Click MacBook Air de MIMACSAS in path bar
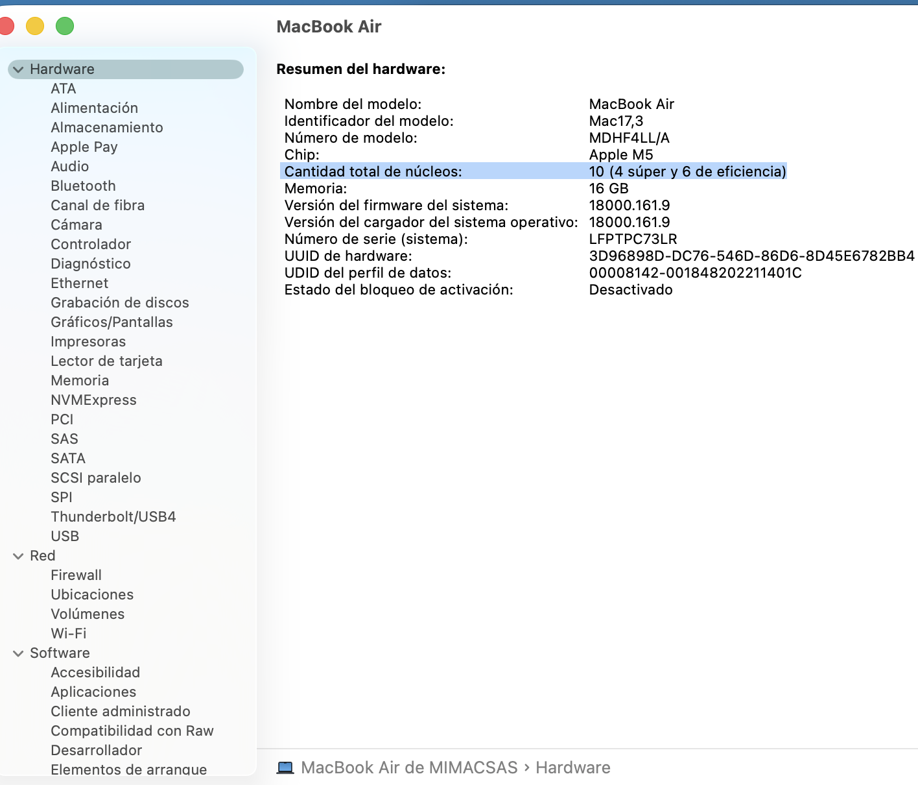 click(409, 768)
